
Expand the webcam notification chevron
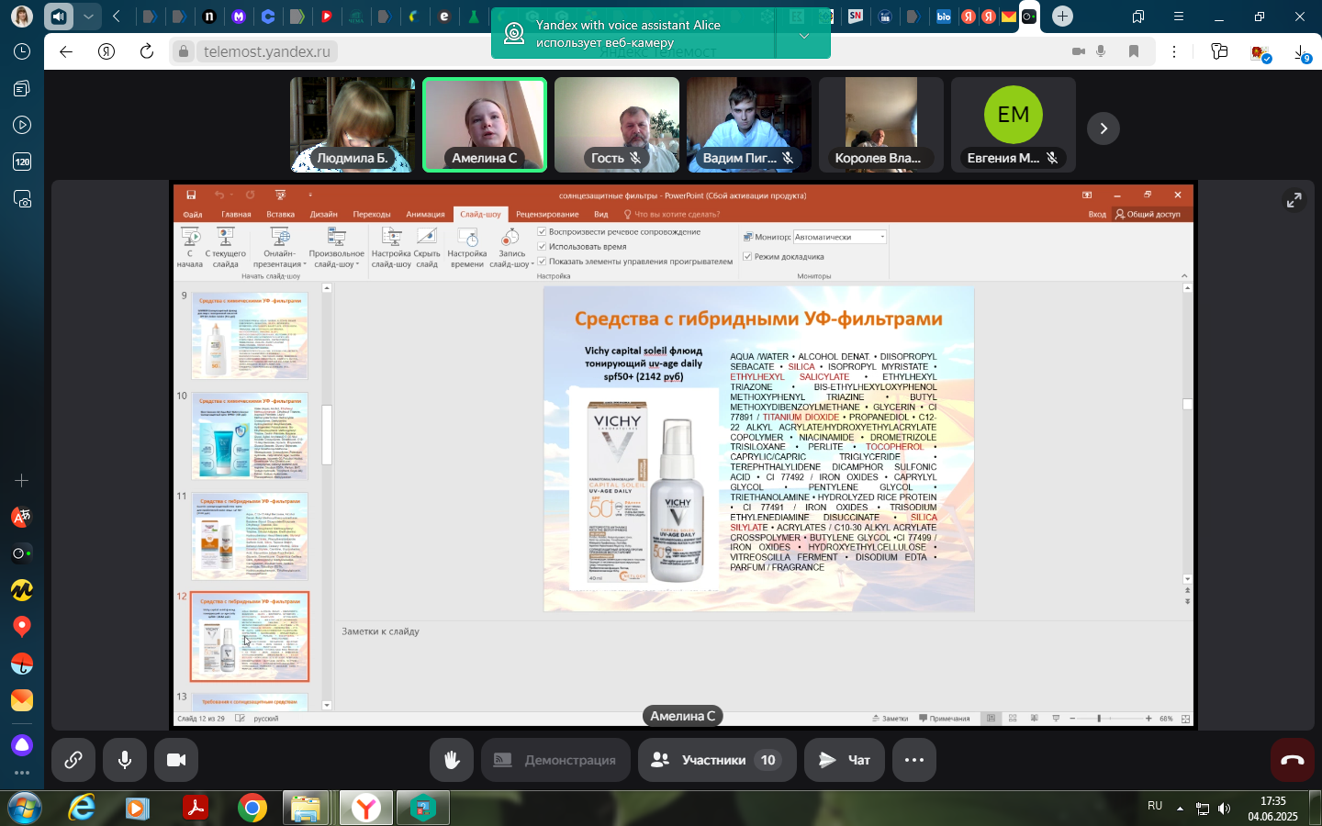click(803, 36)
